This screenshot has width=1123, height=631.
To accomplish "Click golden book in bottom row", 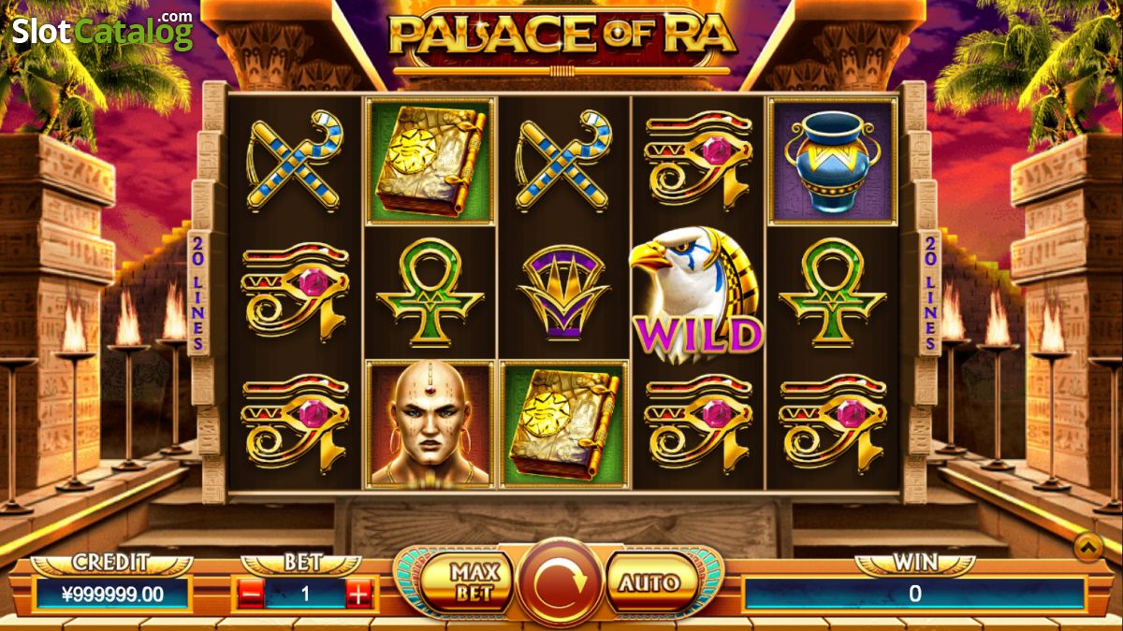I will click(564, 424).
